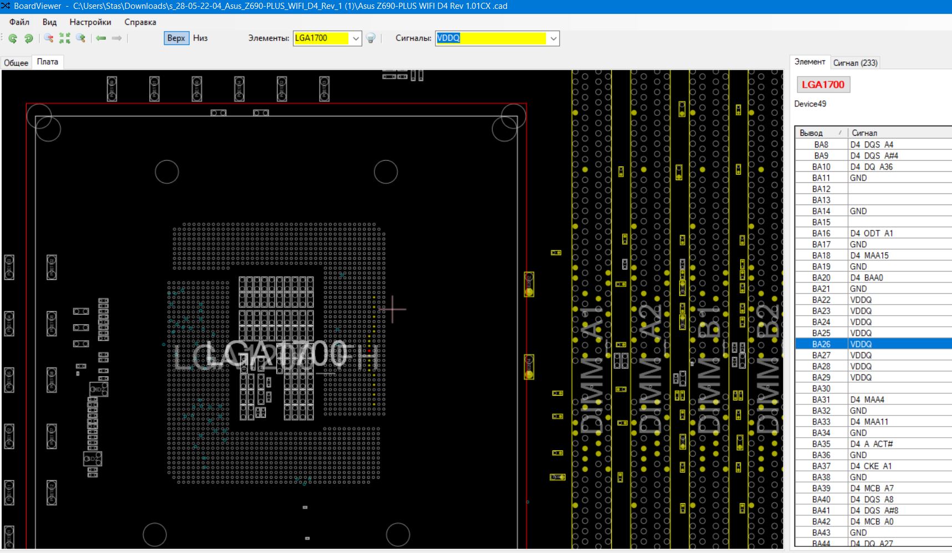Select the Элемент side panel tab

(810, 62)
